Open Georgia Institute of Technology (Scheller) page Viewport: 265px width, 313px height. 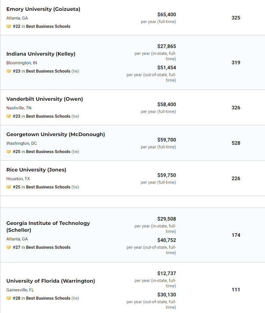48,223
